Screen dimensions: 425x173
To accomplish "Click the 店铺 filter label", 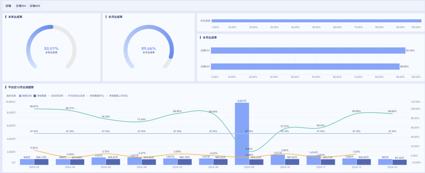I will 8,6.
